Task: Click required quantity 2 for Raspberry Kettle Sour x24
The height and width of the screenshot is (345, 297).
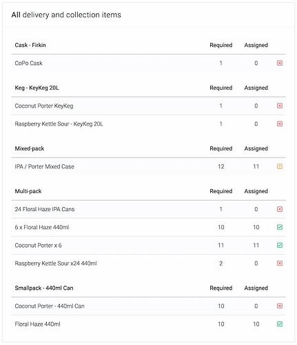Action: click(221, 264)
